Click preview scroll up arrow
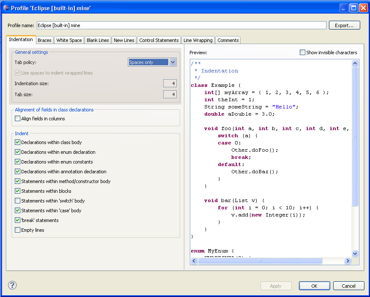 click(355, 64)
